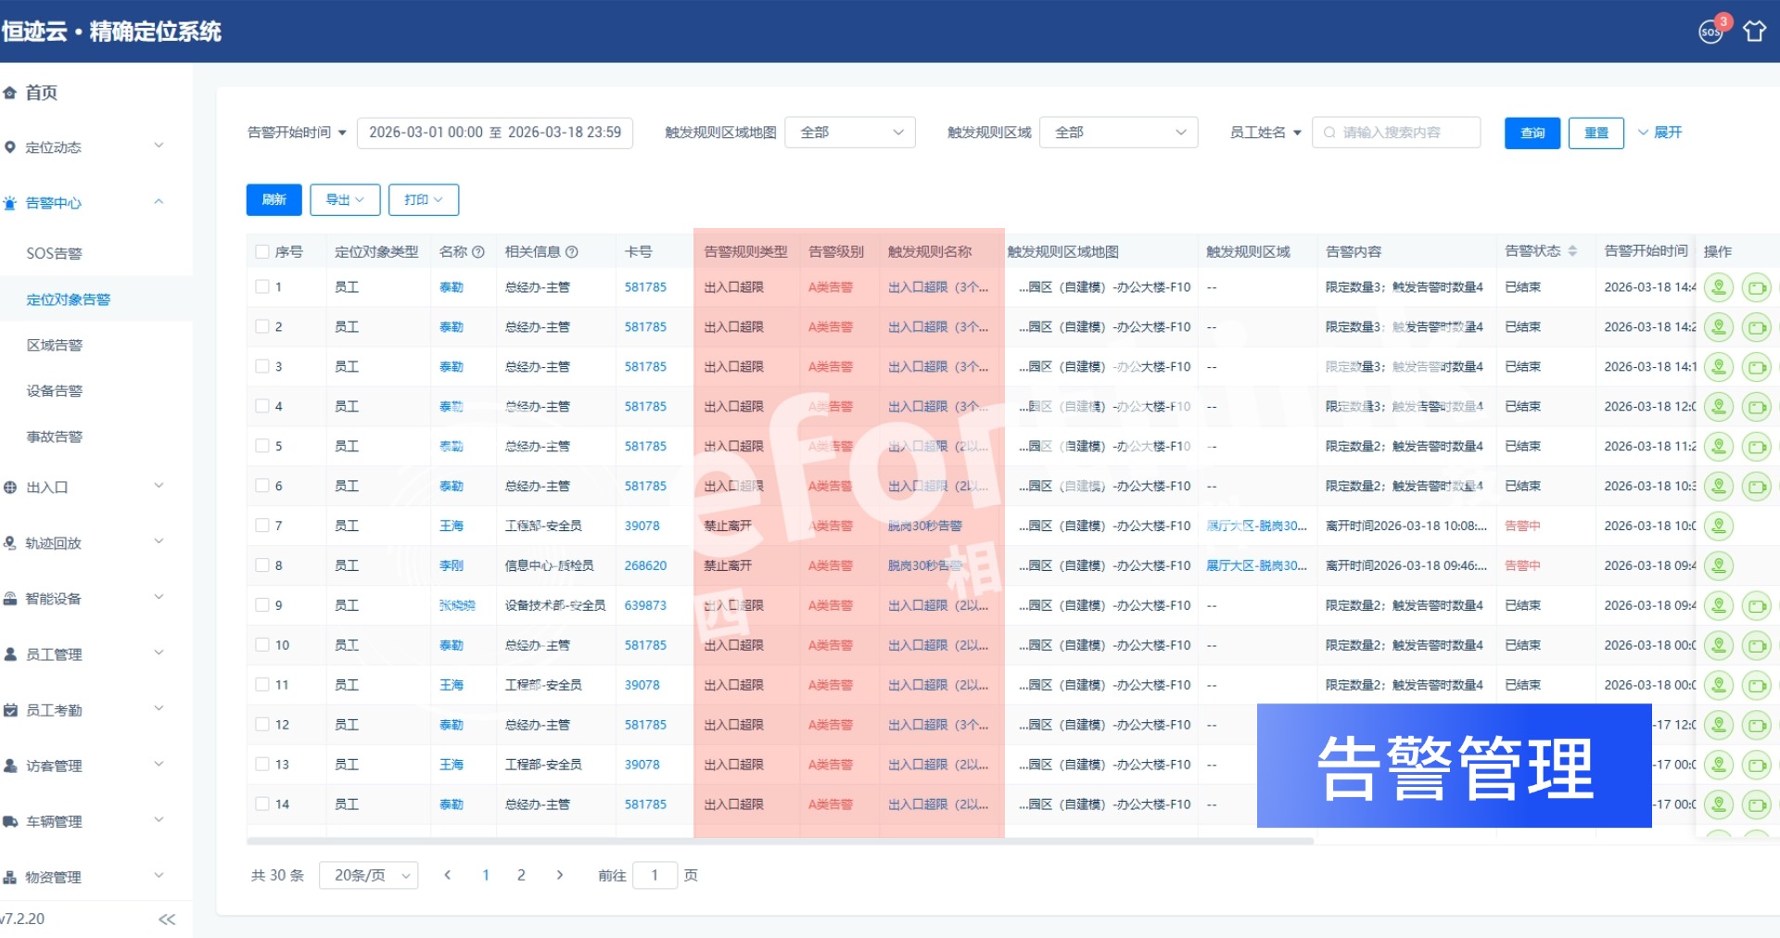Open the SOS alert notifications icon

pos(1710,32)
